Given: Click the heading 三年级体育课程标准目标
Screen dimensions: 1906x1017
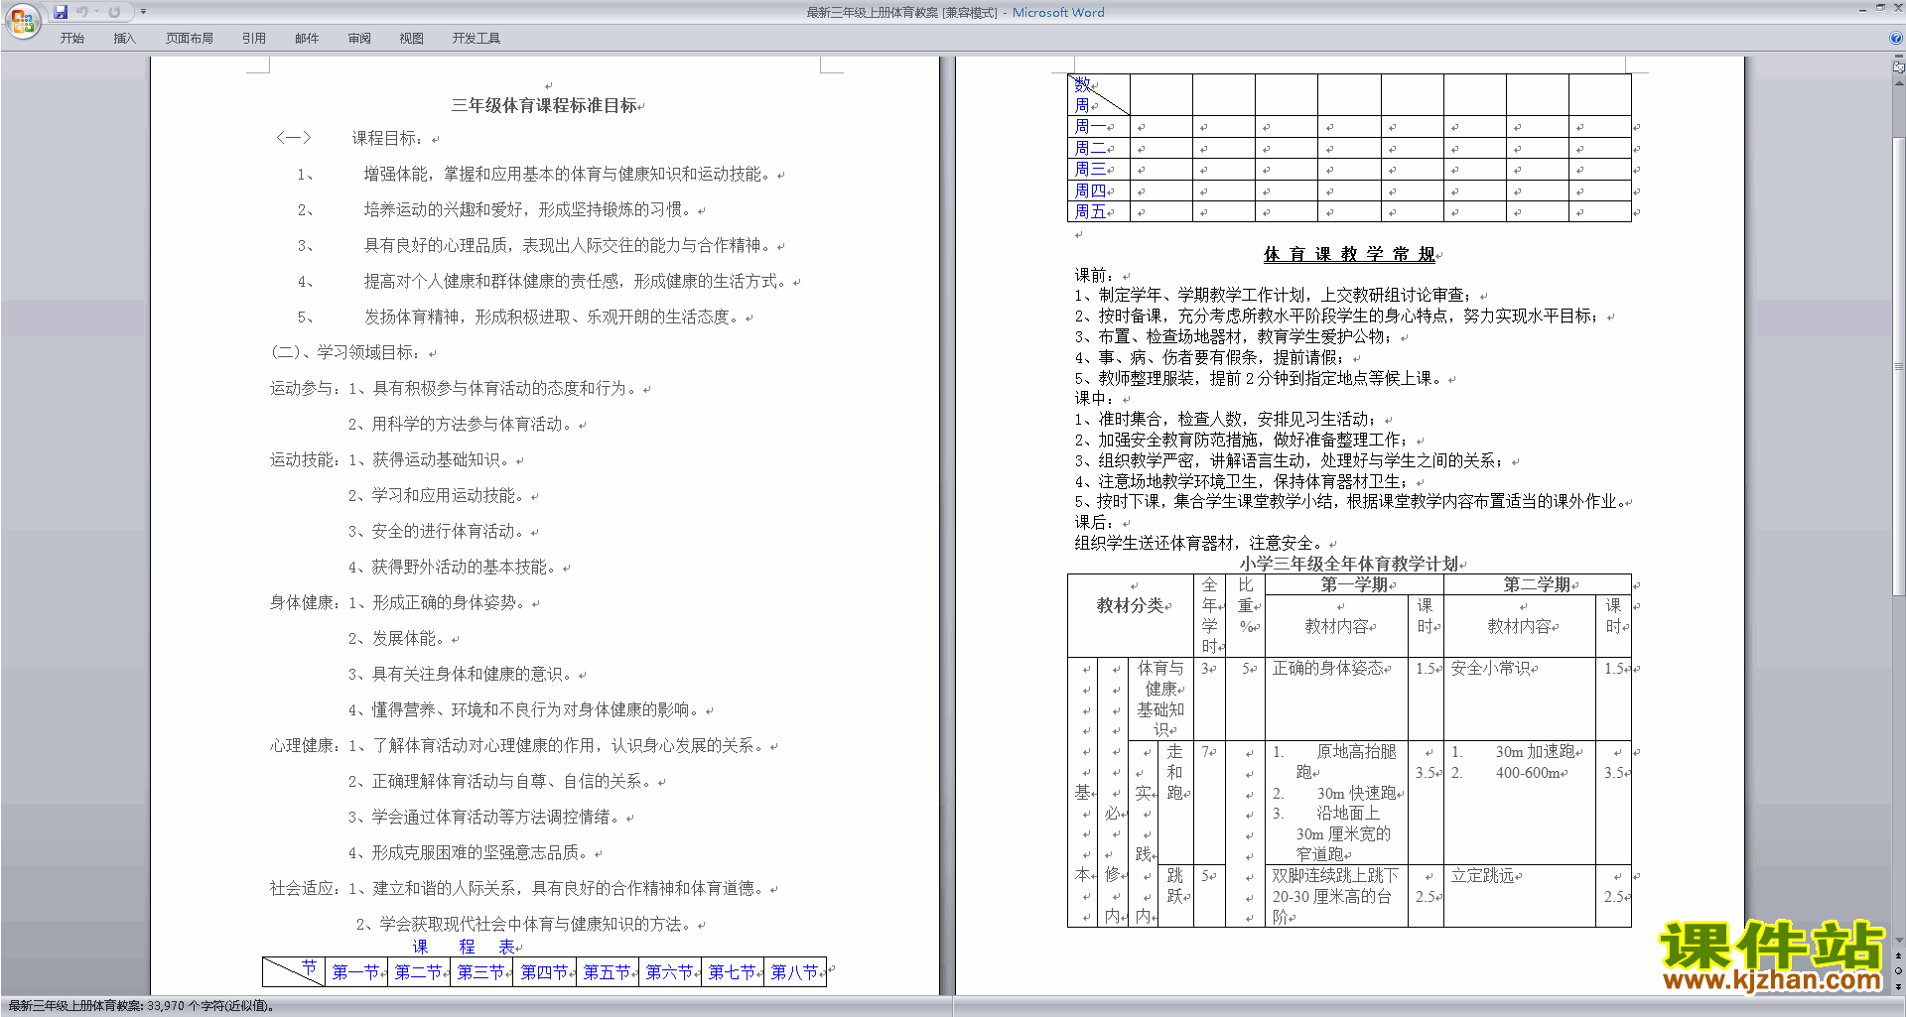Looking at the screenshot, I should 544,105.
